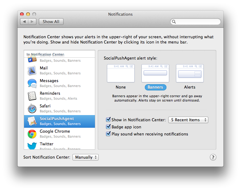The image size is (241, 191).
Task: Uncheck Badge app icon
Action: 108,127
